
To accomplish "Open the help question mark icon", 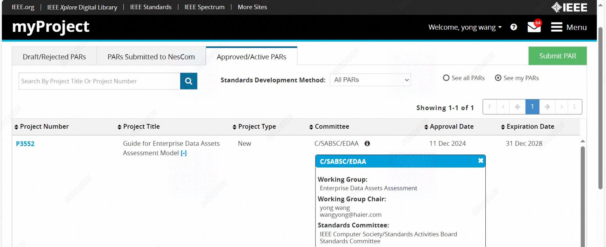I will [x=514, y=27].
